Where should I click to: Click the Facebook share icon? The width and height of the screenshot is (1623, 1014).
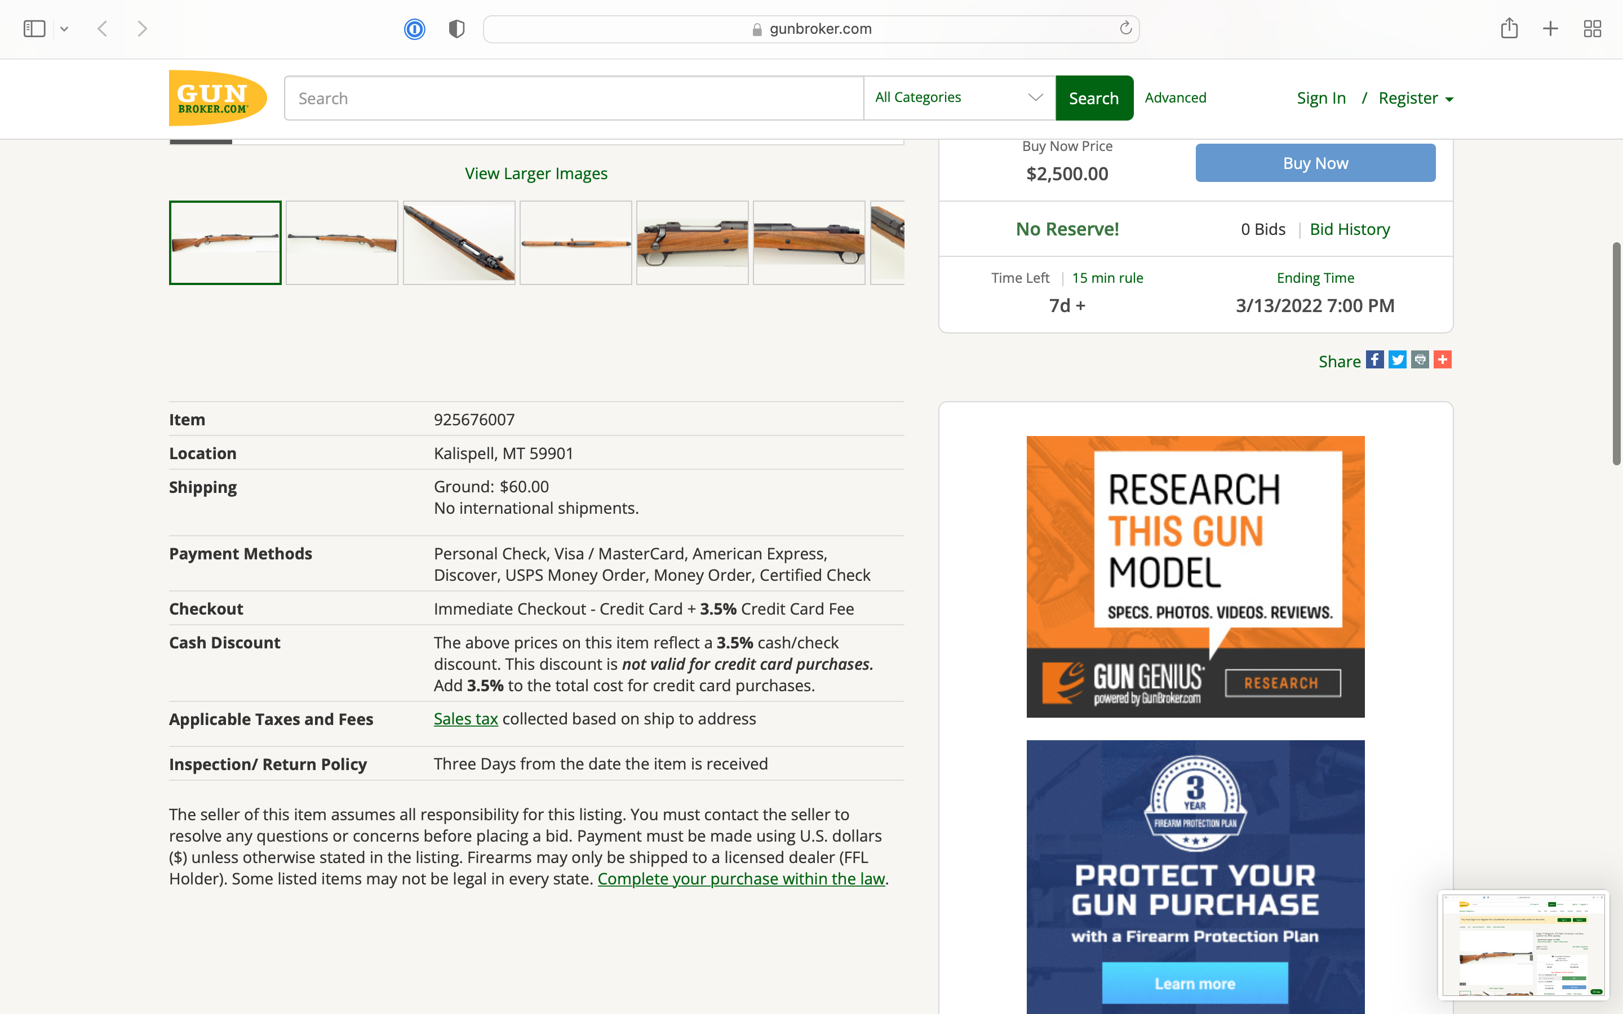click(1374, 360)
